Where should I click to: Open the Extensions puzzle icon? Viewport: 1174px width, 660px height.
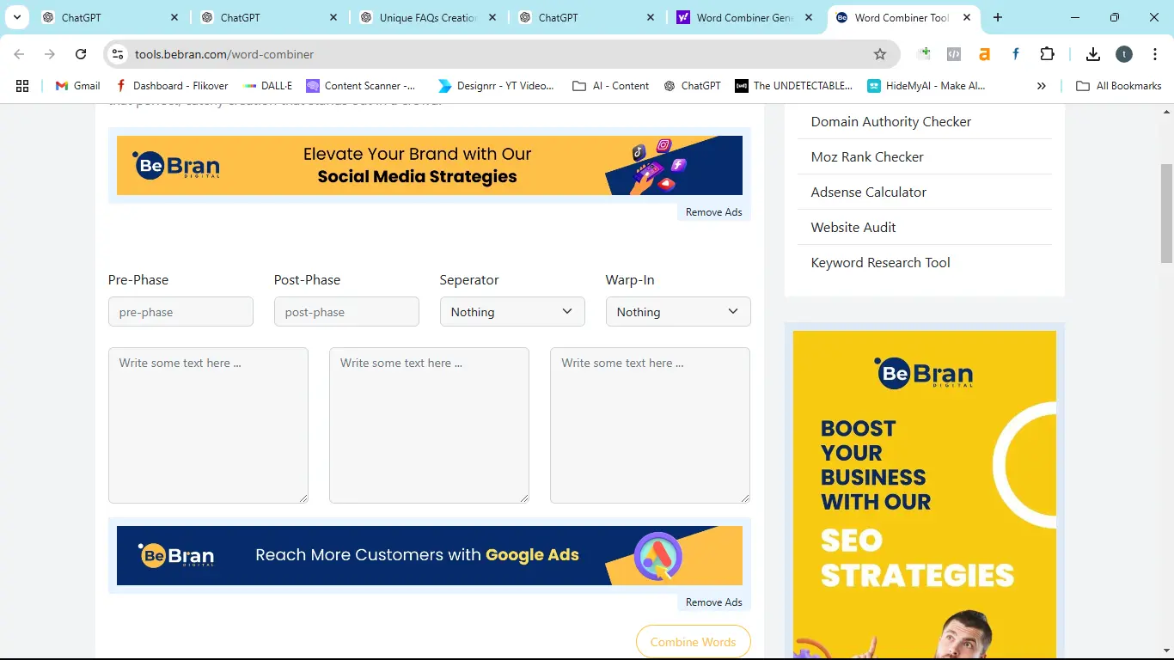click(1047, 54)
